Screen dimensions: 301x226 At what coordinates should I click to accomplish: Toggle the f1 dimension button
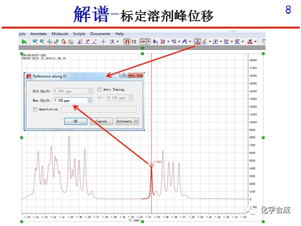coord(127,42)
